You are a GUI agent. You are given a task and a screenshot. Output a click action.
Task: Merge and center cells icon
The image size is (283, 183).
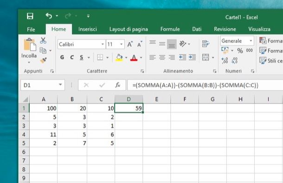click(x=206, y=58)
